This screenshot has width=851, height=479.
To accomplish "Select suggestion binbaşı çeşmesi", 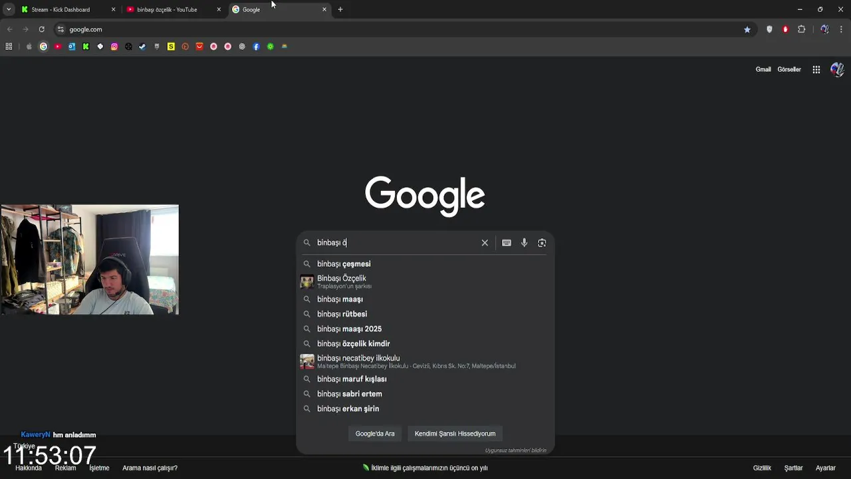I will pos(425,264).
